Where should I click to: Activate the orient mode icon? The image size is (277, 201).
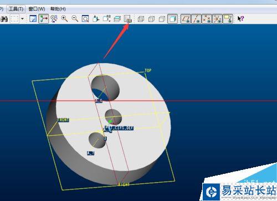pos(54,19)
